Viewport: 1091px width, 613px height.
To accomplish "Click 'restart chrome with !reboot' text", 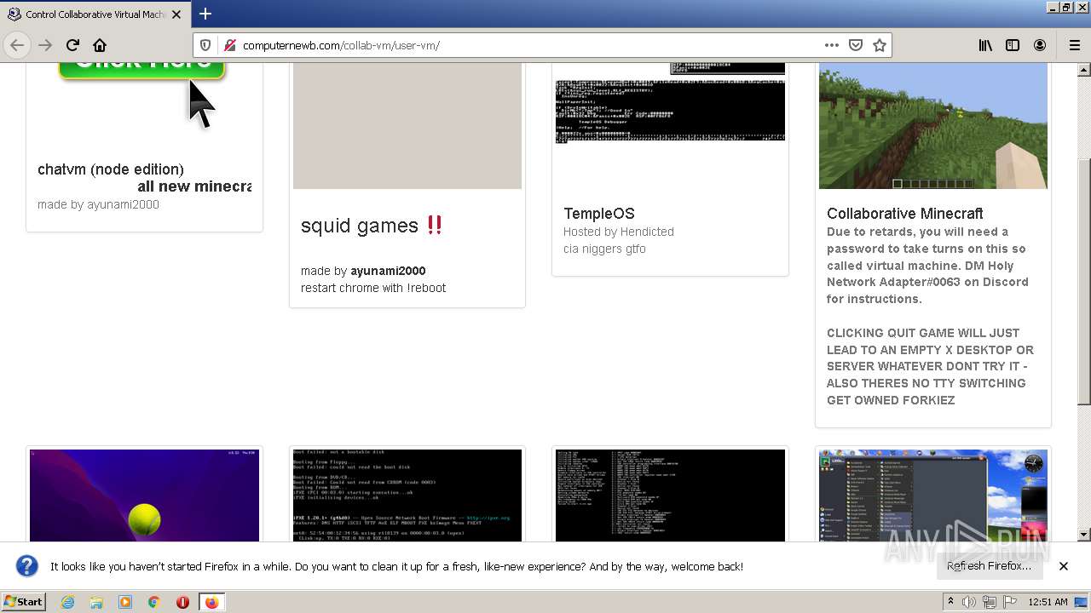I will (x=373, y=288).
